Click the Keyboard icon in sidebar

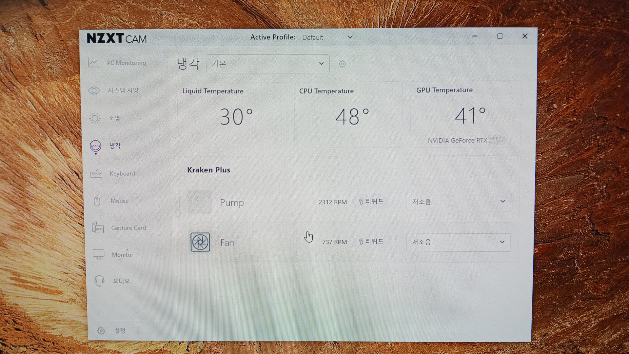pos(96,173)
